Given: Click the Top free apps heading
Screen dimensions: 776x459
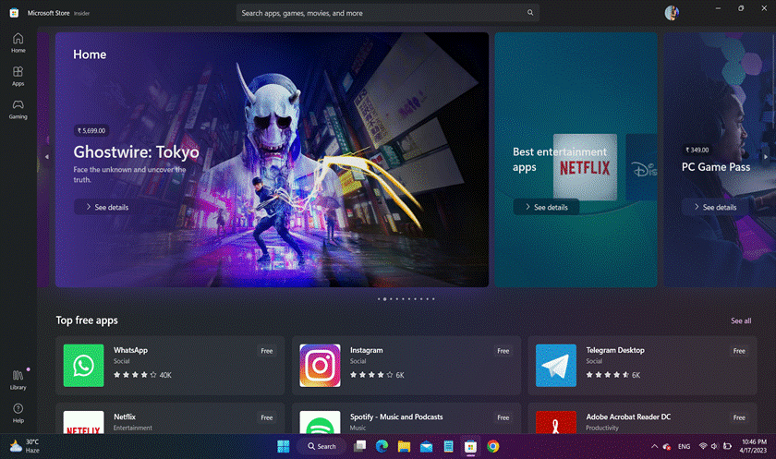Looking at the screenshot, I should click(87, 320).
